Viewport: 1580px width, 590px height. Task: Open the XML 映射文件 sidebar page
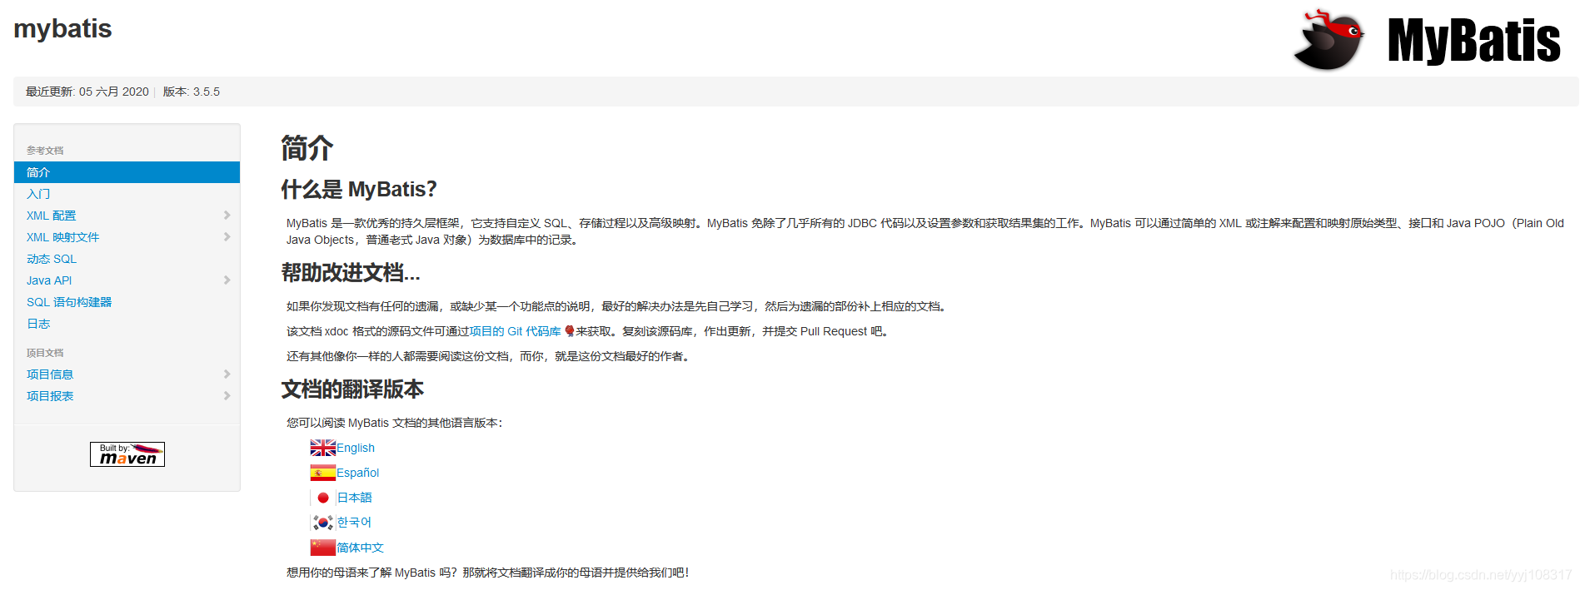click(62, 237)
